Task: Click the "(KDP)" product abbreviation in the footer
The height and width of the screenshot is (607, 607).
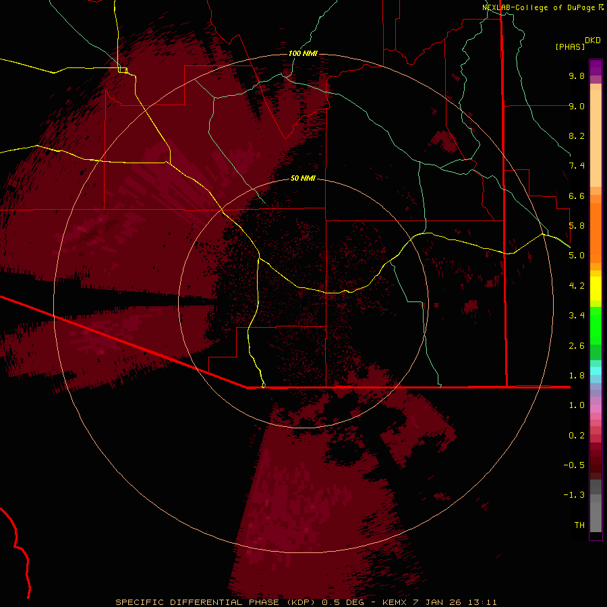Action: [302, 602]
